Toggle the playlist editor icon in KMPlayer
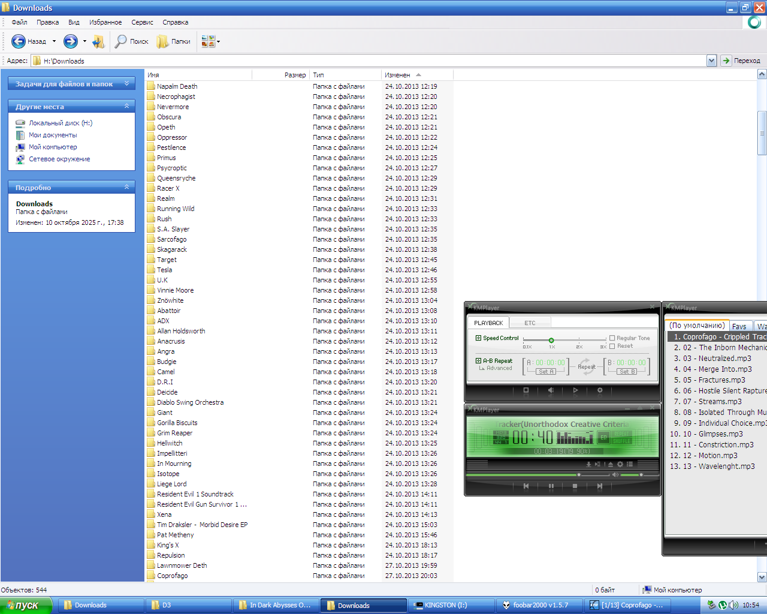This screenshot has width=767, height=614. coord(630,464)
